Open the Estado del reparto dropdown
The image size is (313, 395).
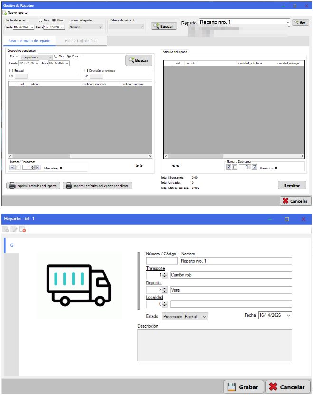86,27
